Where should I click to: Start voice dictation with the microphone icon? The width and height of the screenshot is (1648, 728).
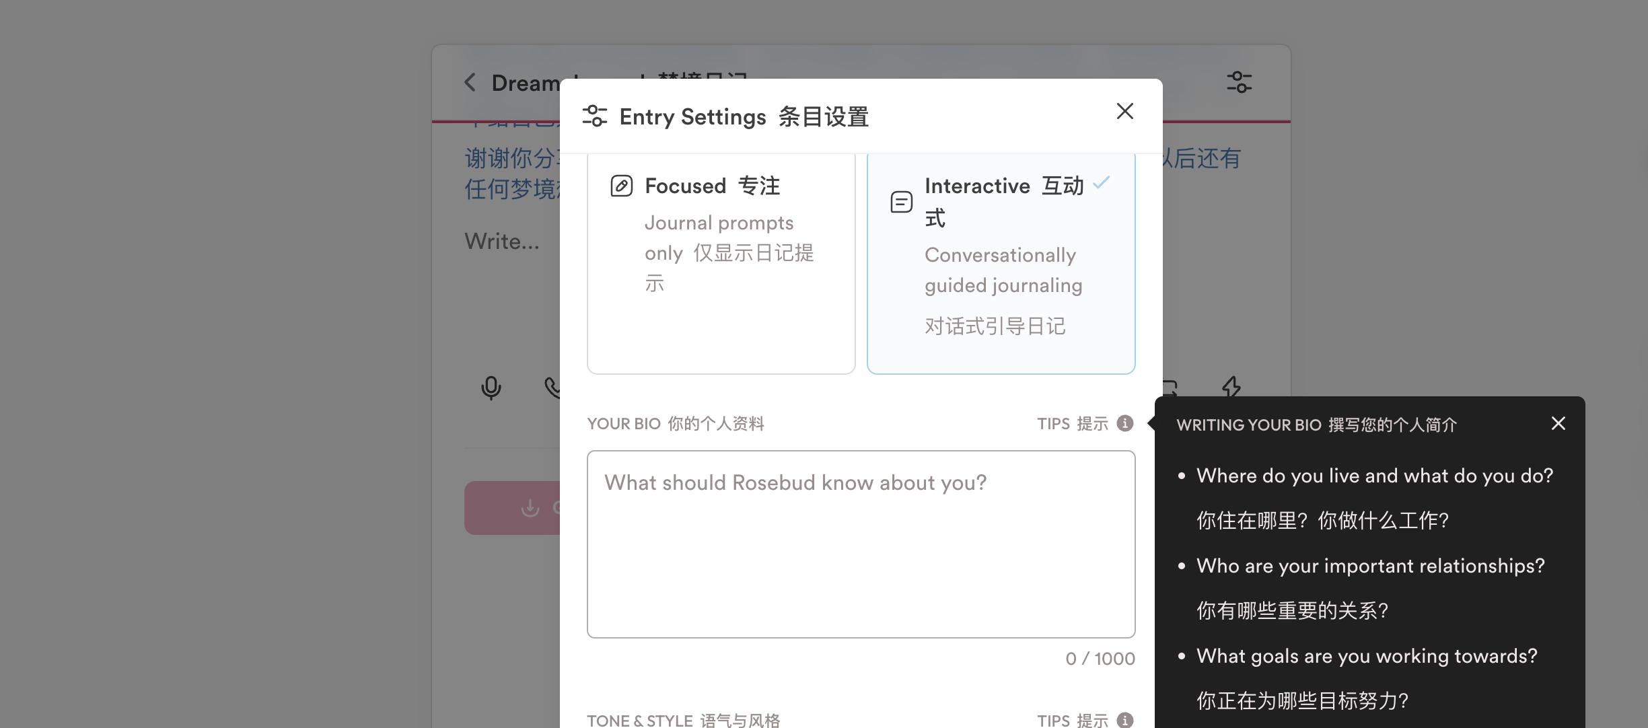(491, 388)
